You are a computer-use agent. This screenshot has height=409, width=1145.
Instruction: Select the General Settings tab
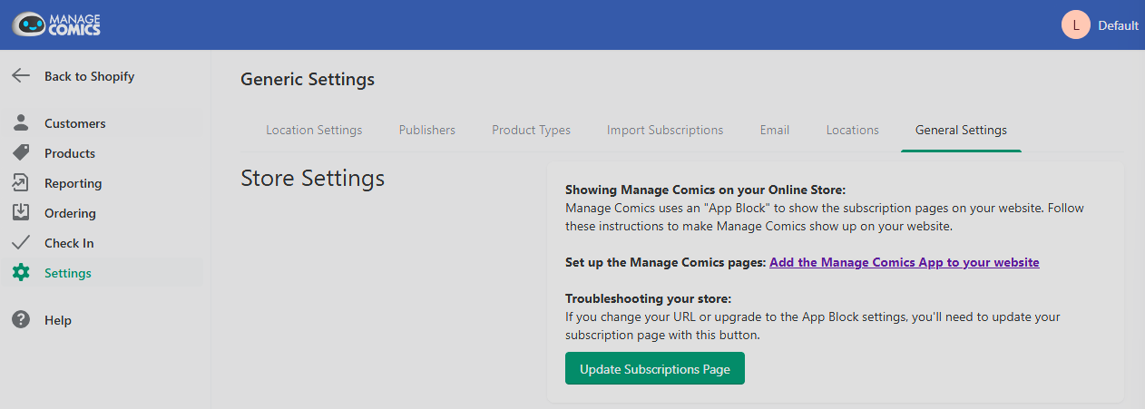[x=961, y=130]
